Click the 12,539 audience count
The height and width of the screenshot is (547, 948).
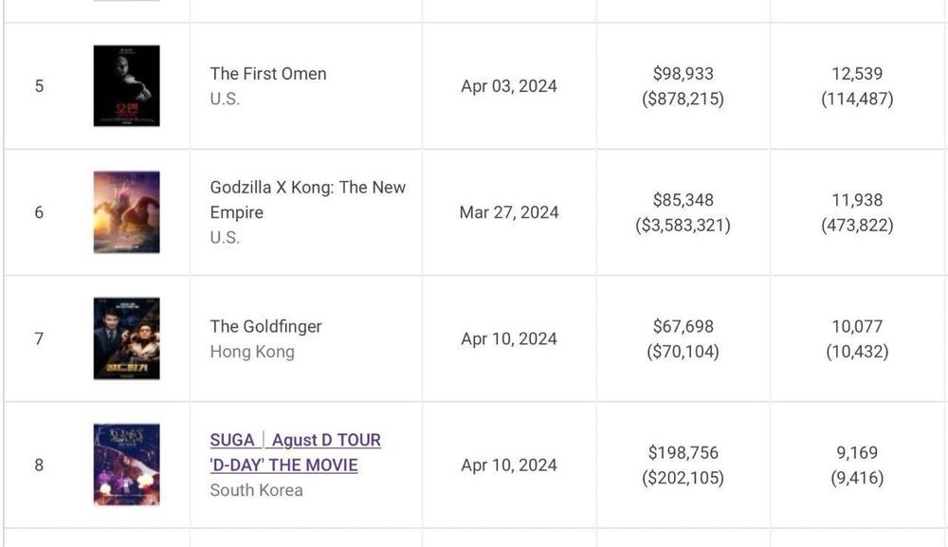click(x=857, y=74)
